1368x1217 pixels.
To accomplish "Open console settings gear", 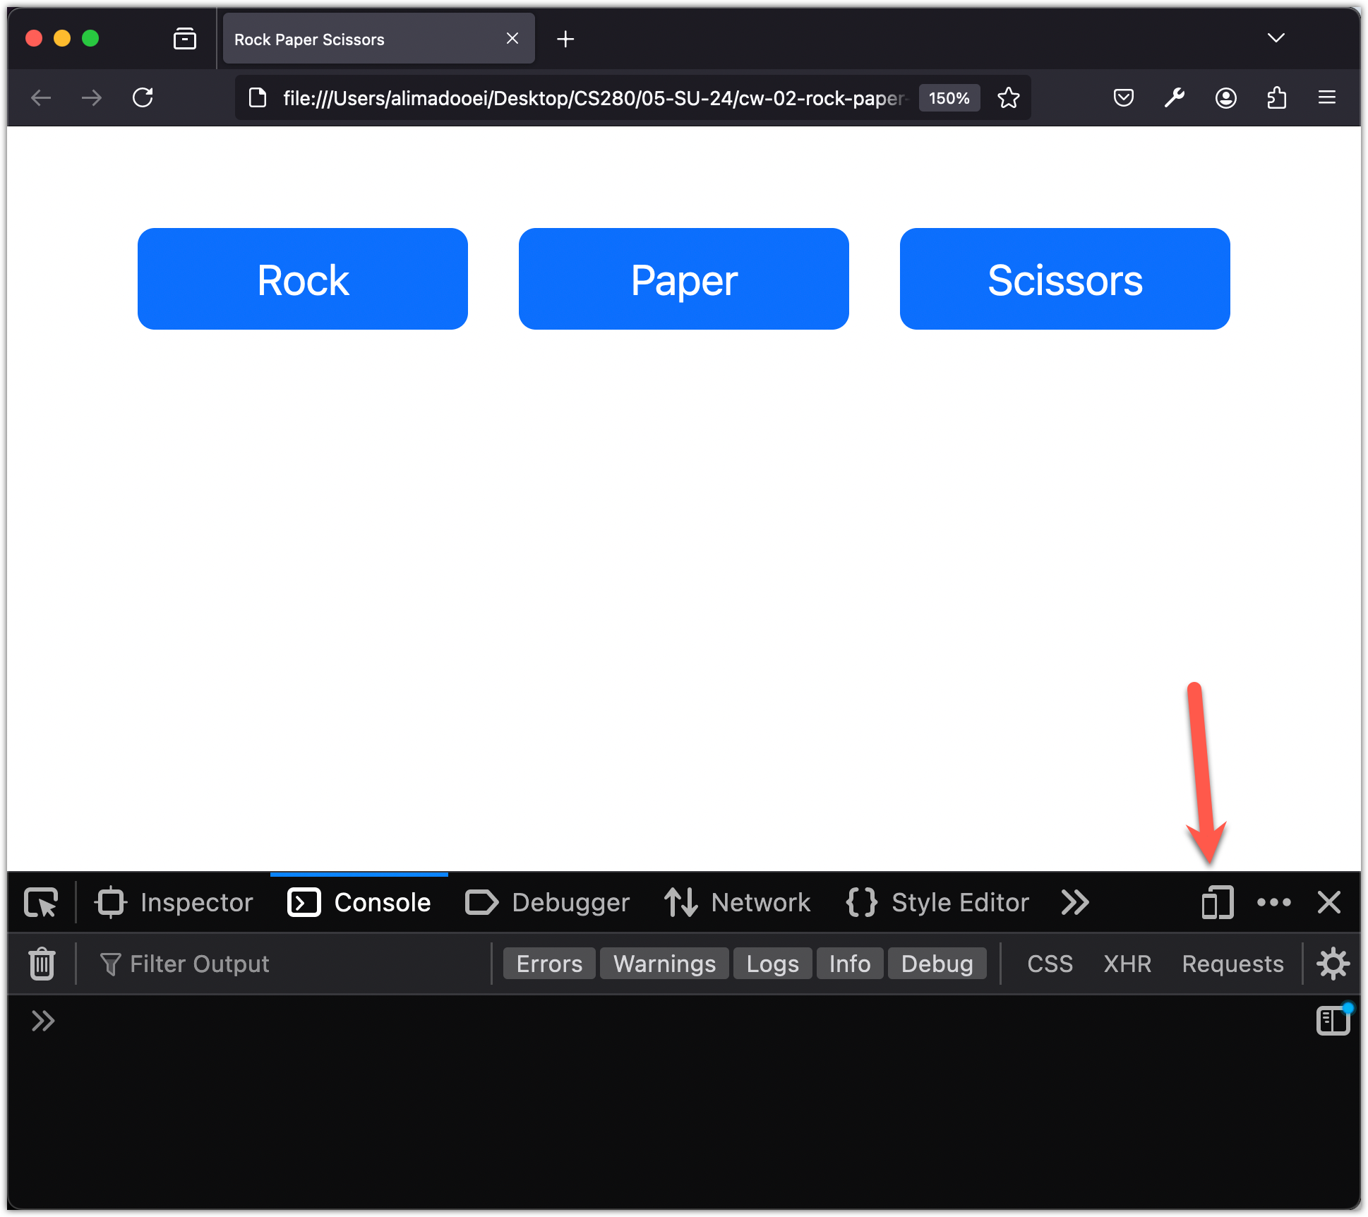I will click(x=1333, y=964).
